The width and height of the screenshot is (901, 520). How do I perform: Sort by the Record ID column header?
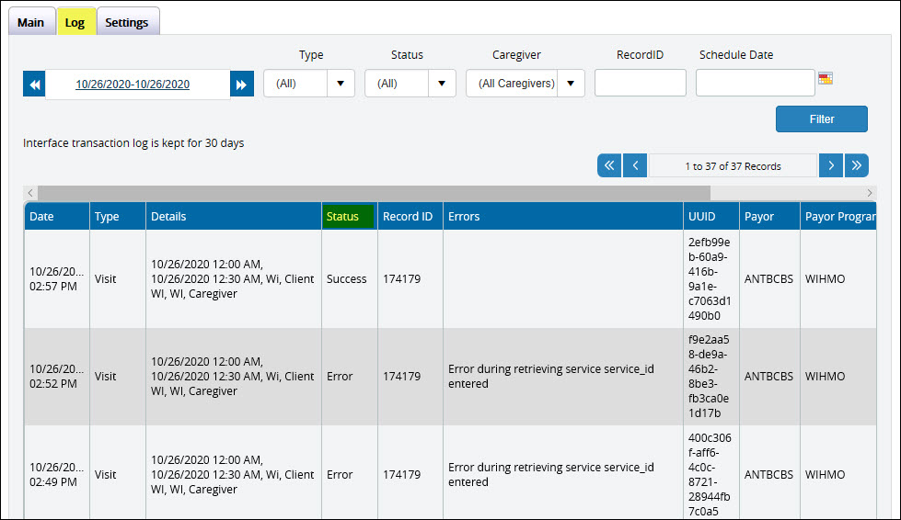410,216
